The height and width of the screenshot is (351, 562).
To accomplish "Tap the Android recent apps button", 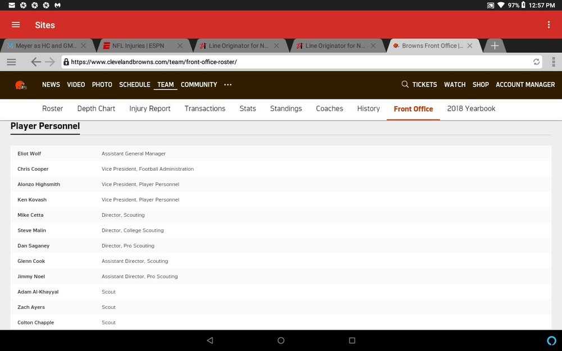I will 352,340.
